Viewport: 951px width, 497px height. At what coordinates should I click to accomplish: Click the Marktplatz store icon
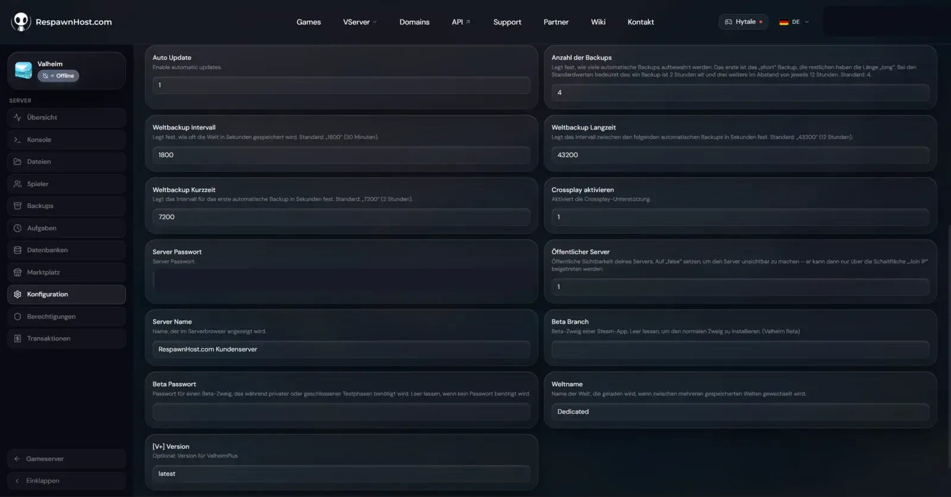[17, 272]
